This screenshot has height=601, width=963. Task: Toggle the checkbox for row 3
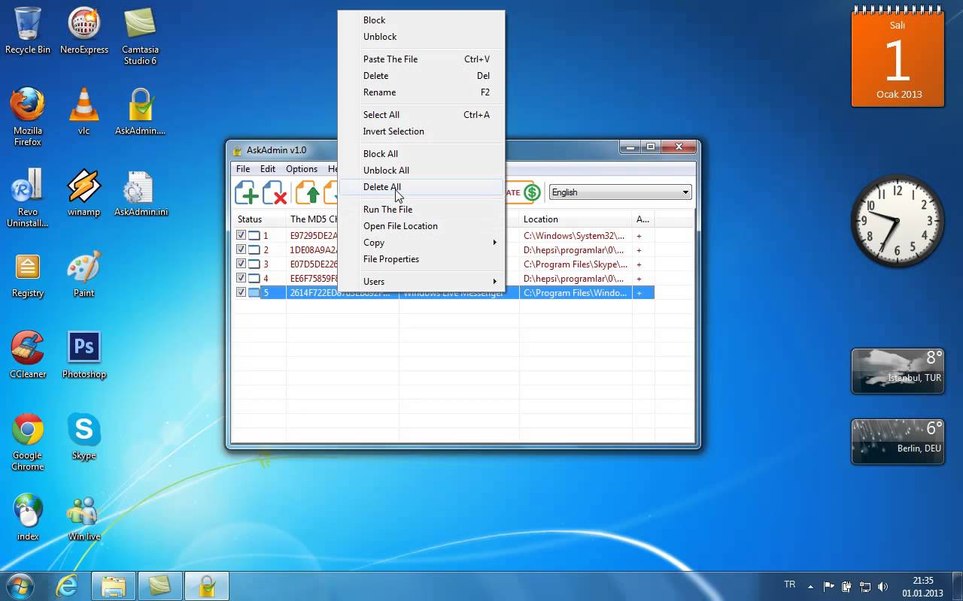point(241,264)
